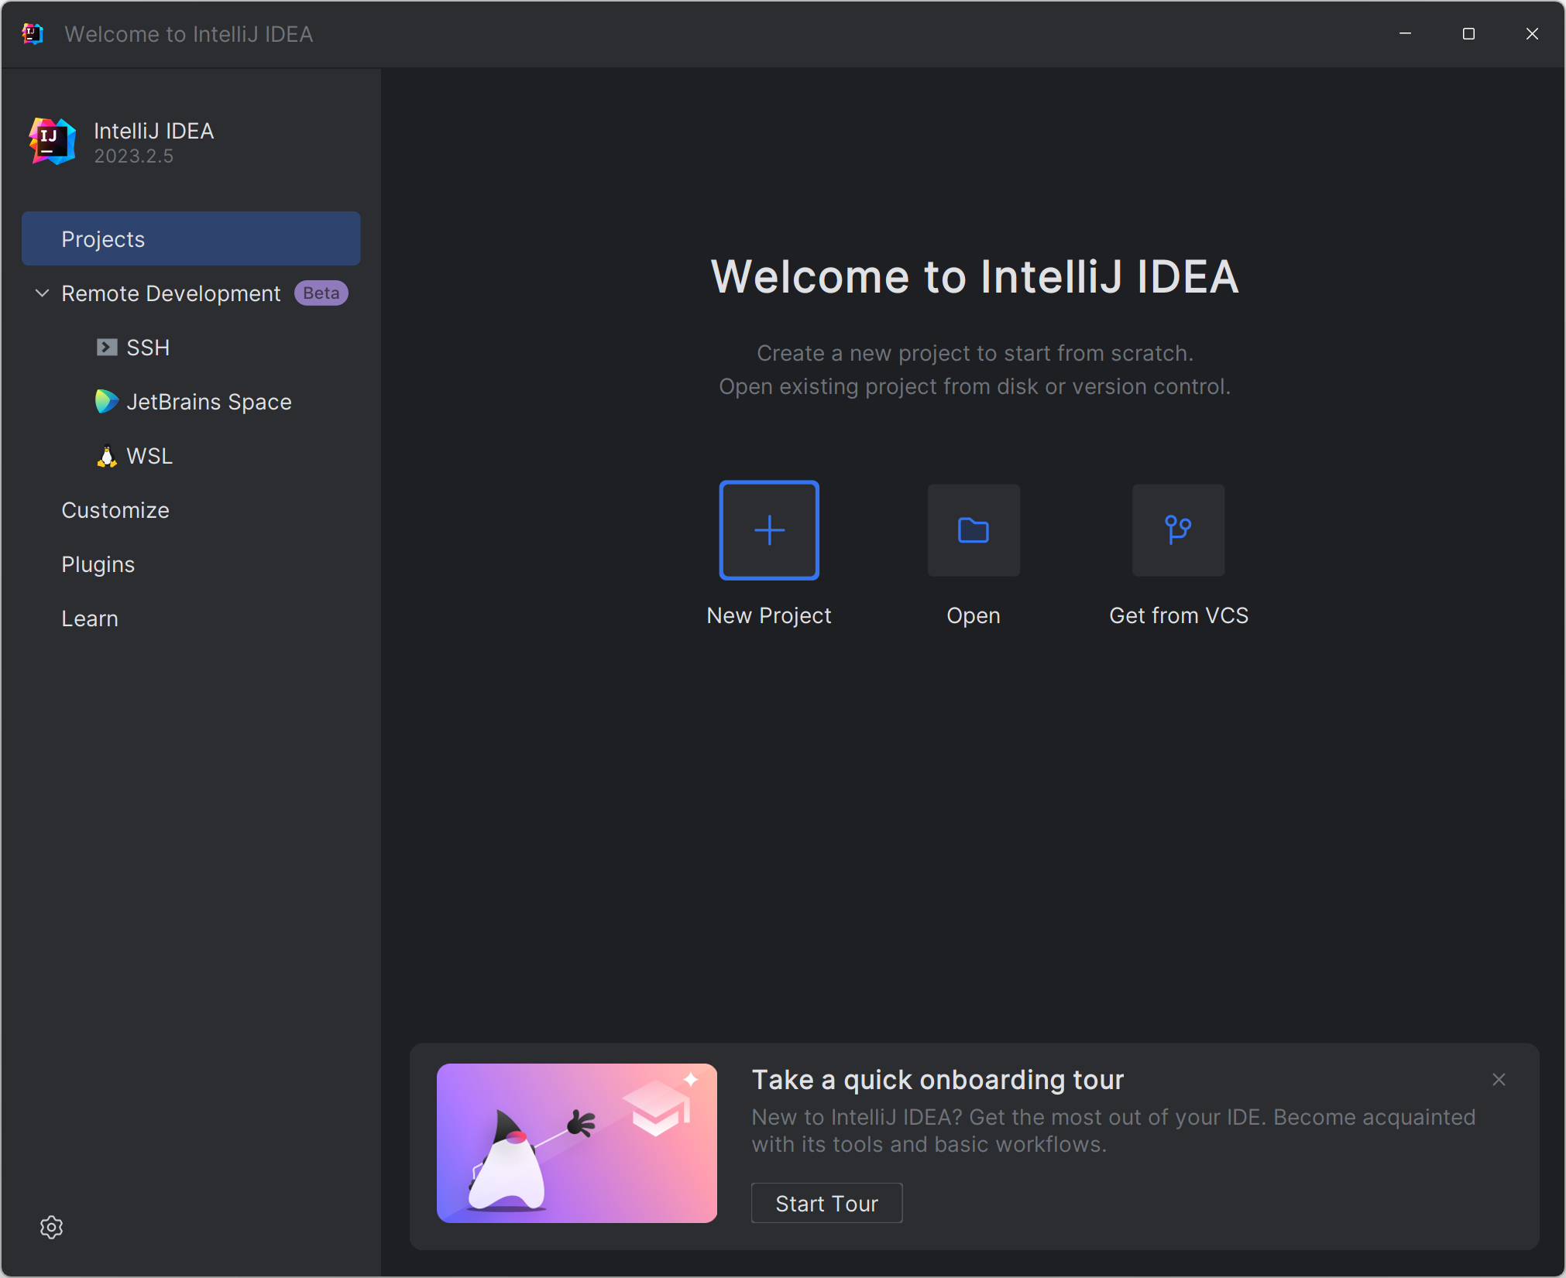Viewport: 1566px width, 1278px height.
Task: Open the Plugins section
Action: pos(98,564)
